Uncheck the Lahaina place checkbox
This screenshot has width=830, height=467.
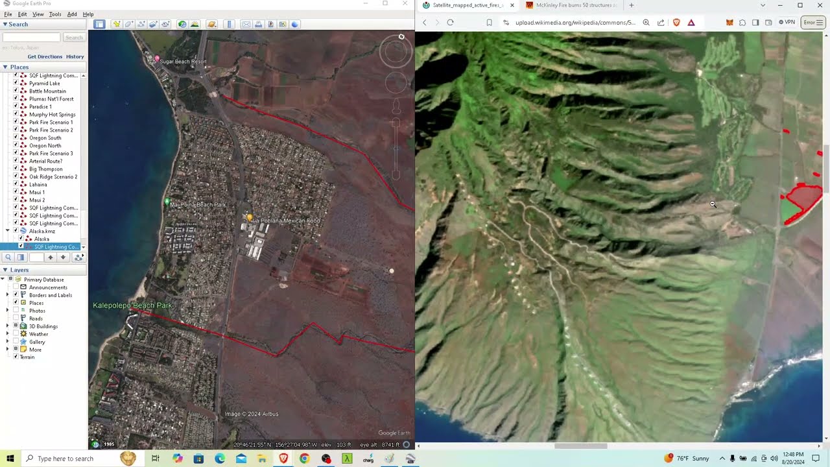(16, 185)
